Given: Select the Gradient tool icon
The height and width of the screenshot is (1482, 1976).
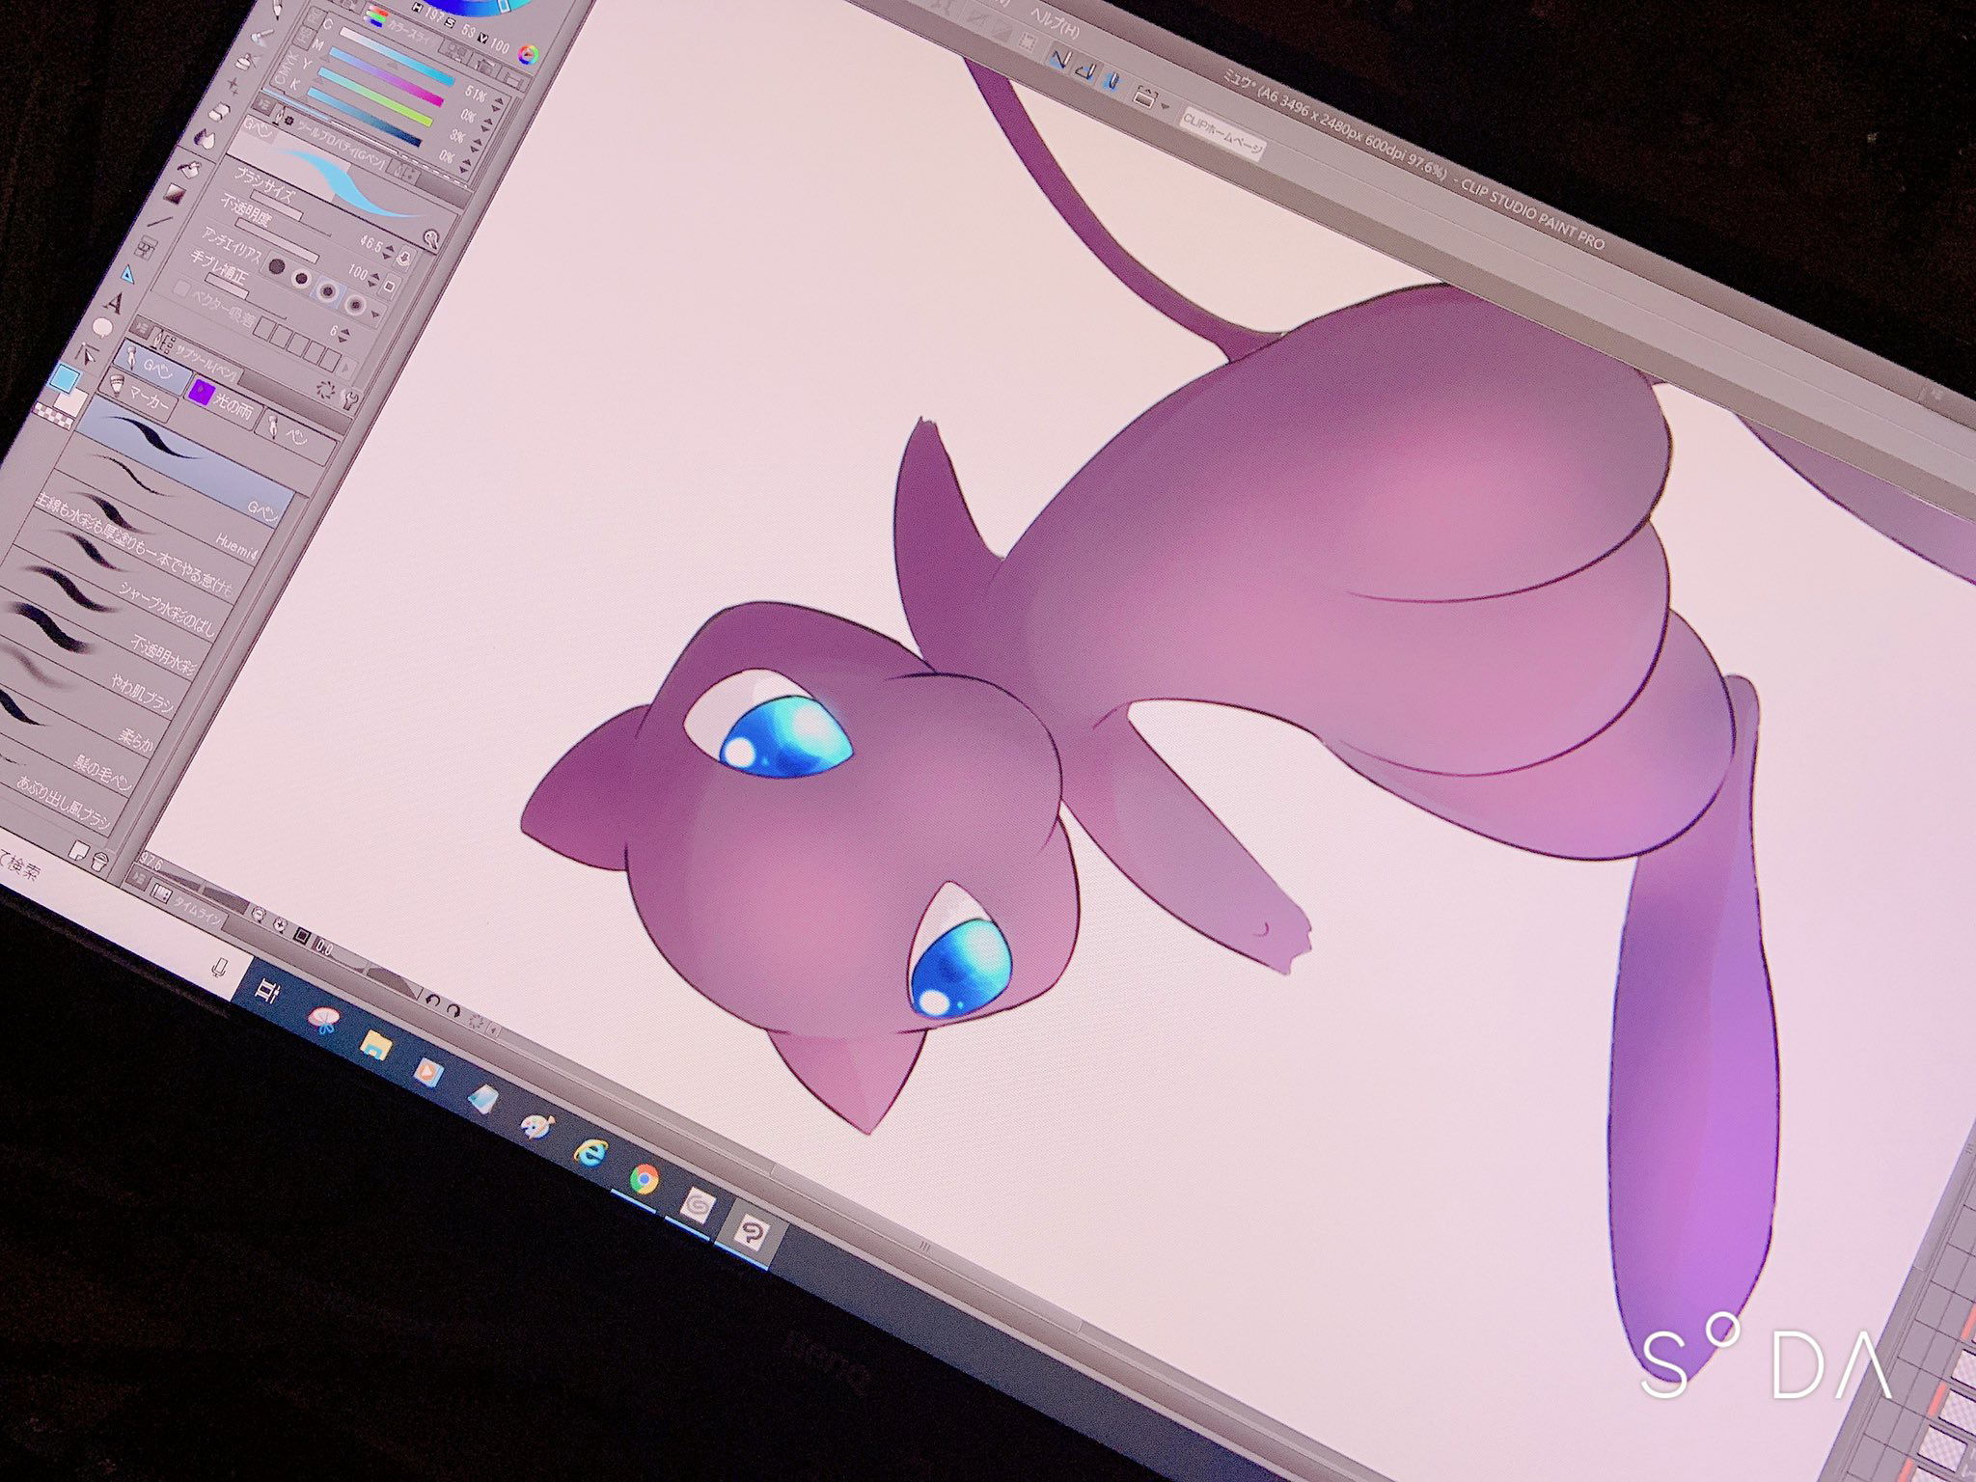Looking at the screenshot, I should coord(175,195).
